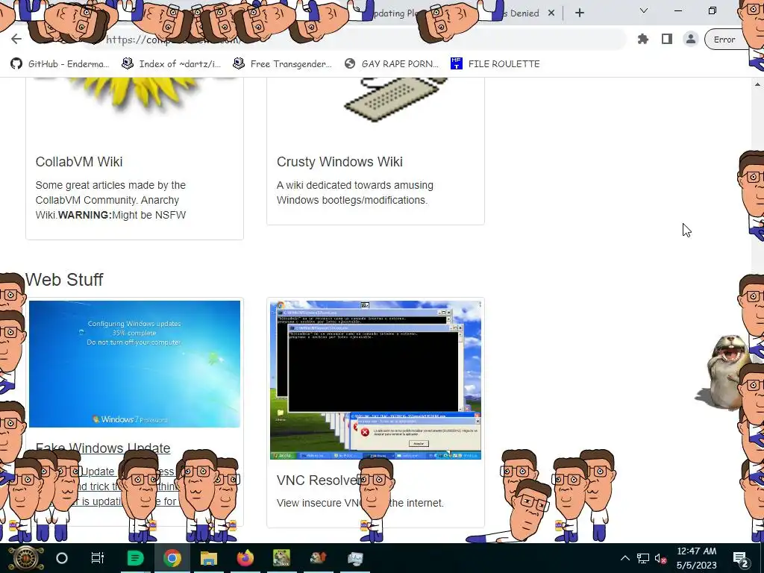Open the notification center icon
764x573 pixels.
click(741, 558)
